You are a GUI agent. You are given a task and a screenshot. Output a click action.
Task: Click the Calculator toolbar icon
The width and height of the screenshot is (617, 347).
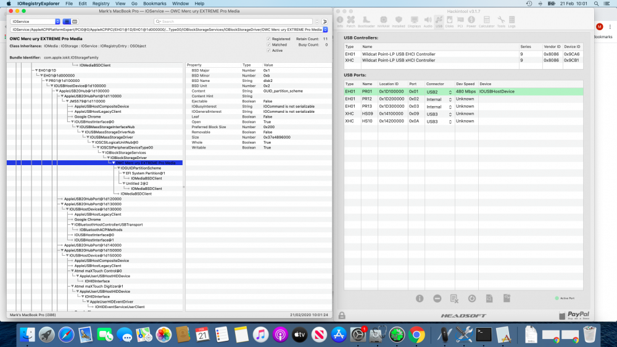point(487,23)
